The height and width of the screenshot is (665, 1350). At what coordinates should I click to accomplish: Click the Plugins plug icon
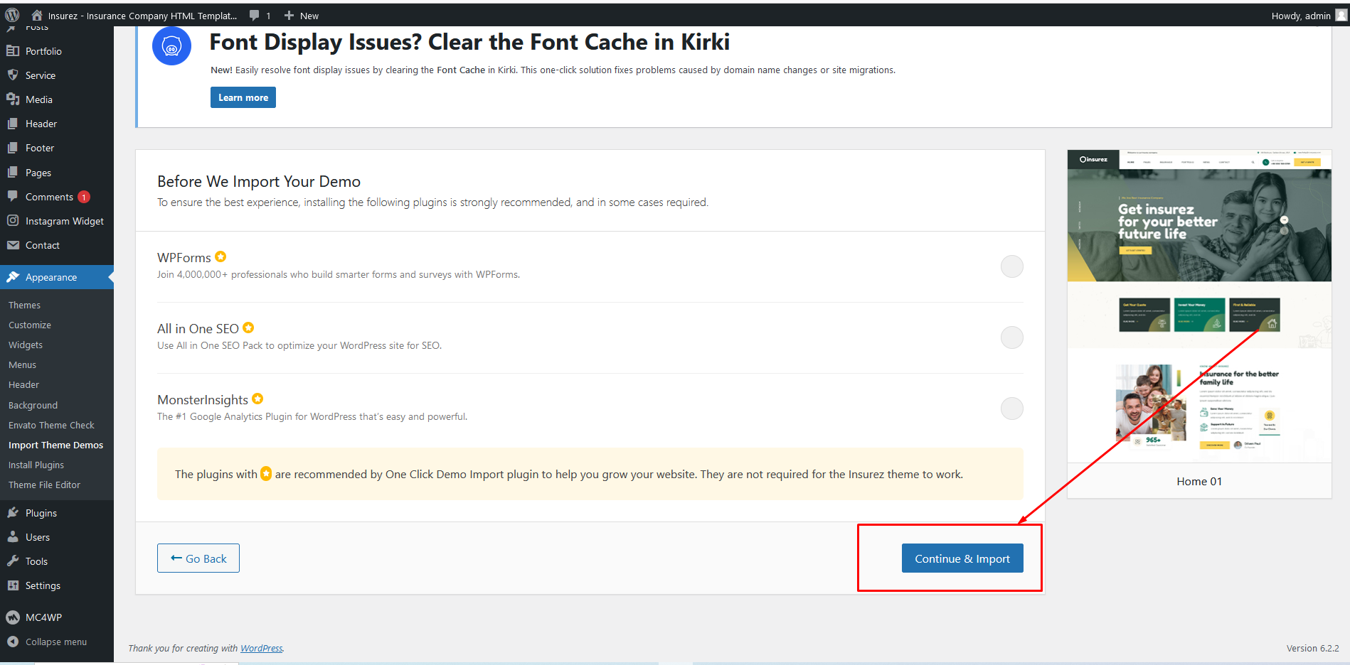[13, 513]
